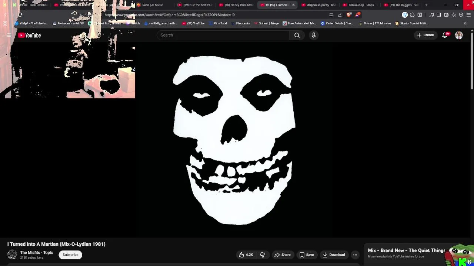This screenshot has height=266, width=474.
Task: Open (31) YouTube bookmark
Action: pos(193,23)
